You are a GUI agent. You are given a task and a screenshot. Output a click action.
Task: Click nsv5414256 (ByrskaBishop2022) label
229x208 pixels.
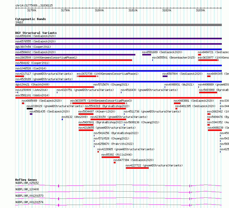(x=116, y=133)
